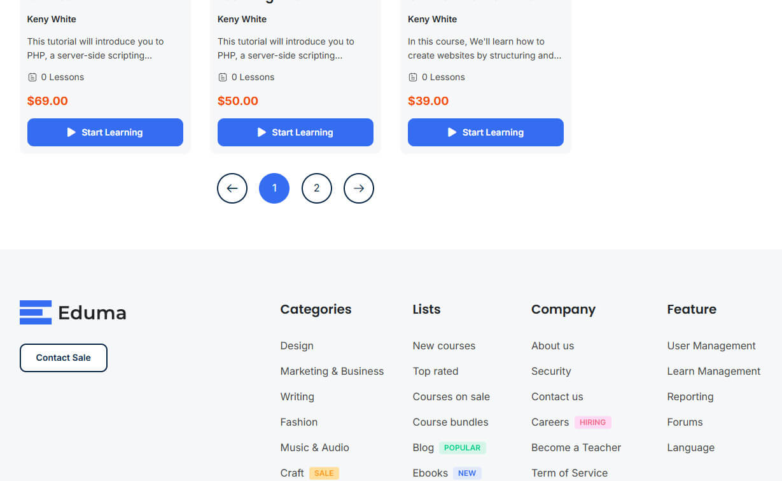The height and width of the screenshot is (481, 782).
Task: Click the Eduma logo in footer
Action: coord(73,312)
